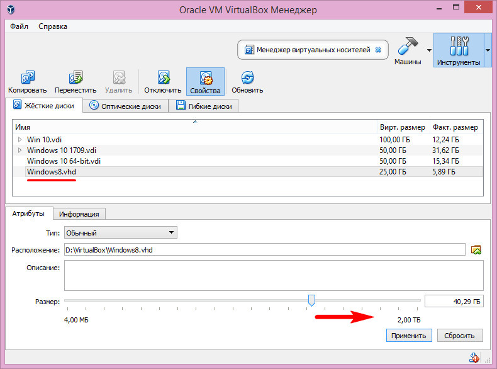Open the Инструменты tools button

pos(459,50)
